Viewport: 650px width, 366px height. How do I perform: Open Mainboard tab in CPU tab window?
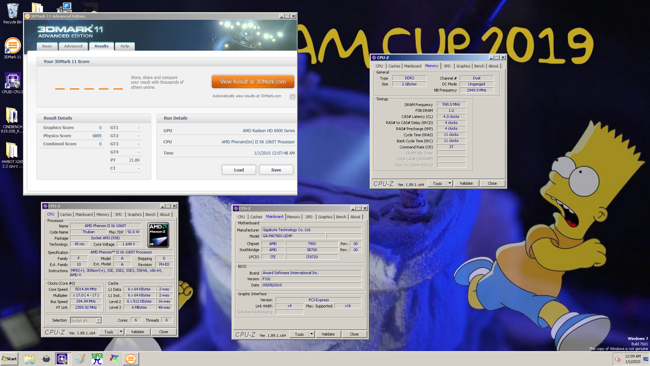coord(84,215)
